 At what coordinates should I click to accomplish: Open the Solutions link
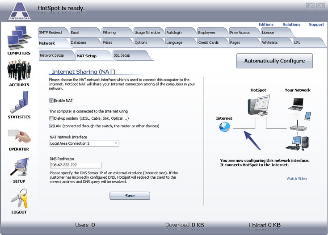pos(291,25)
